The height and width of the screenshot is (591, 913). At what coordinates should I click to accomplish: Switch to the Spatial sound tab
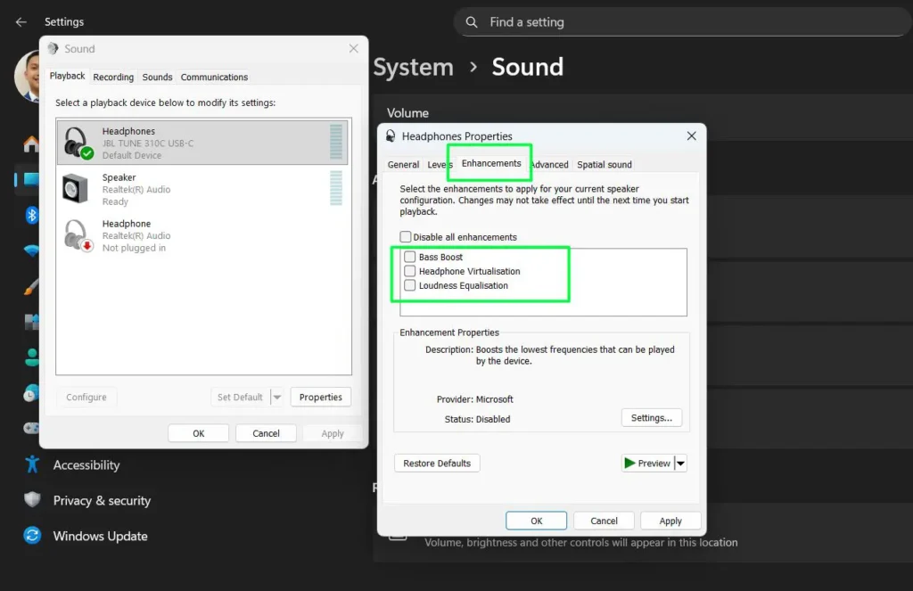pos(605,164)
